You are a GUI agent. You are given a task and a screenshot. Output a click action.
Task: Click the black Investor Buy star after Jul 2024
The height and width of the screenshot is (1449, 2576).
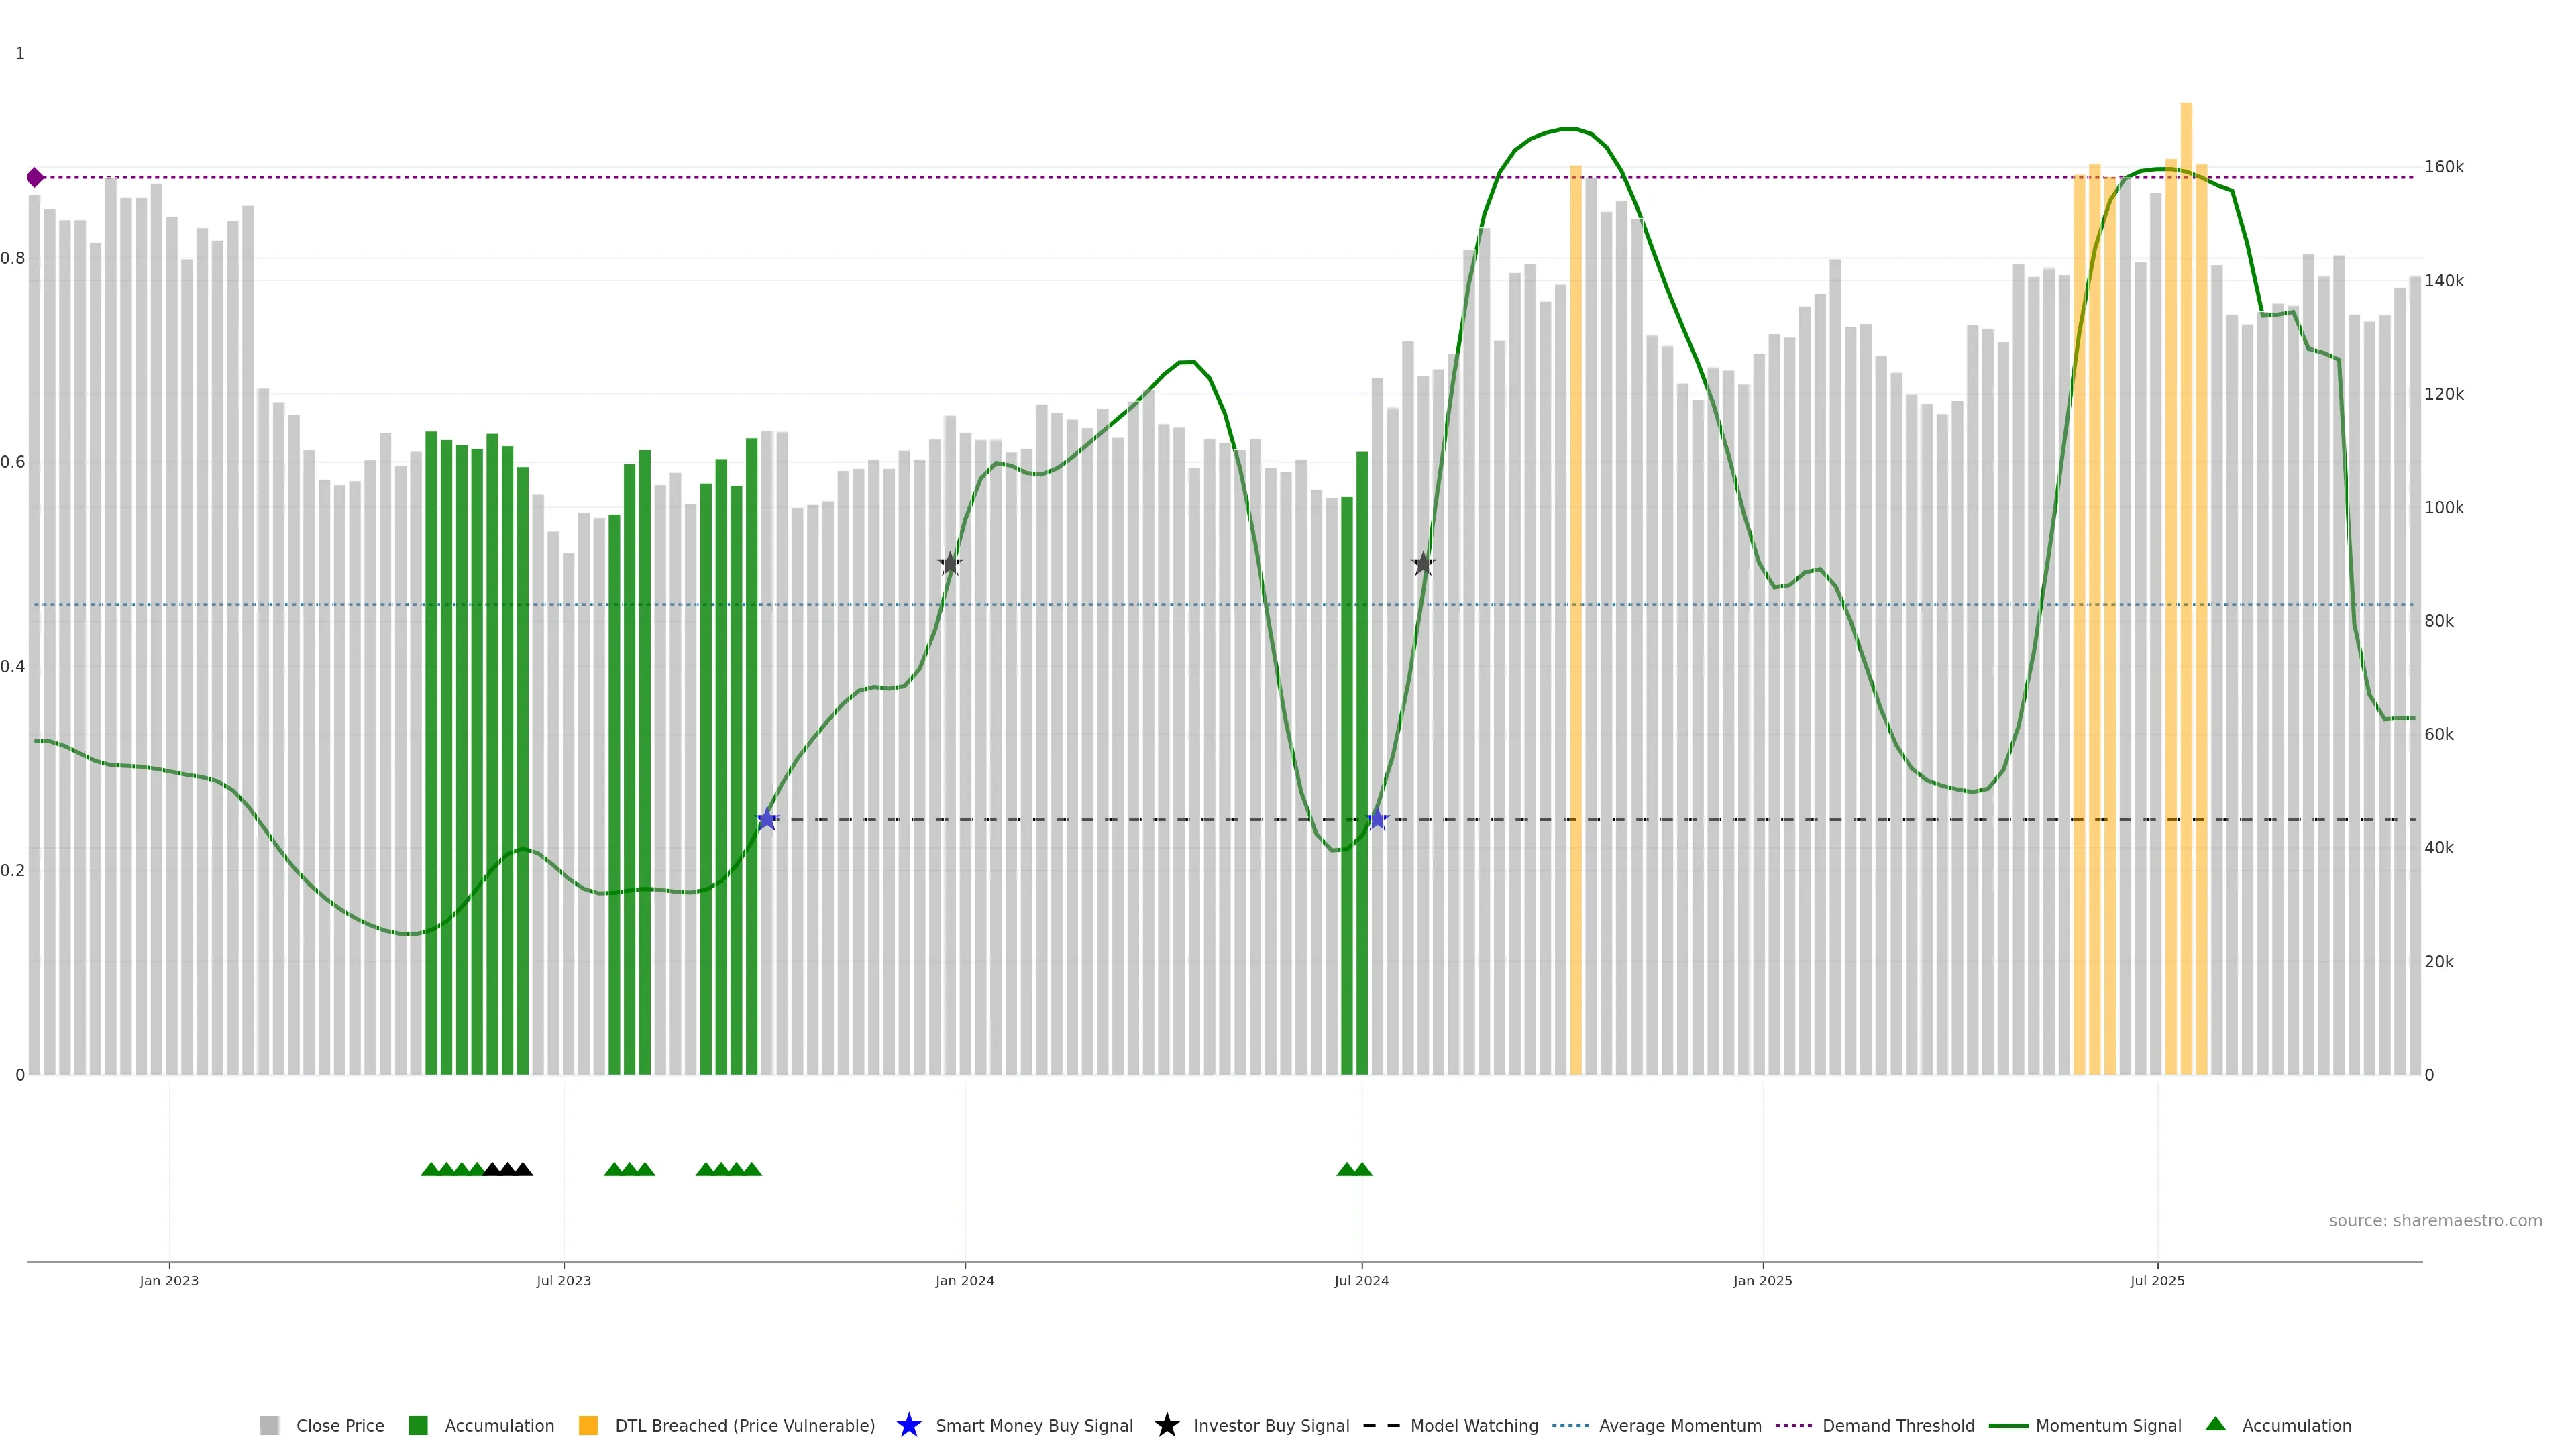coord(1423,564)
